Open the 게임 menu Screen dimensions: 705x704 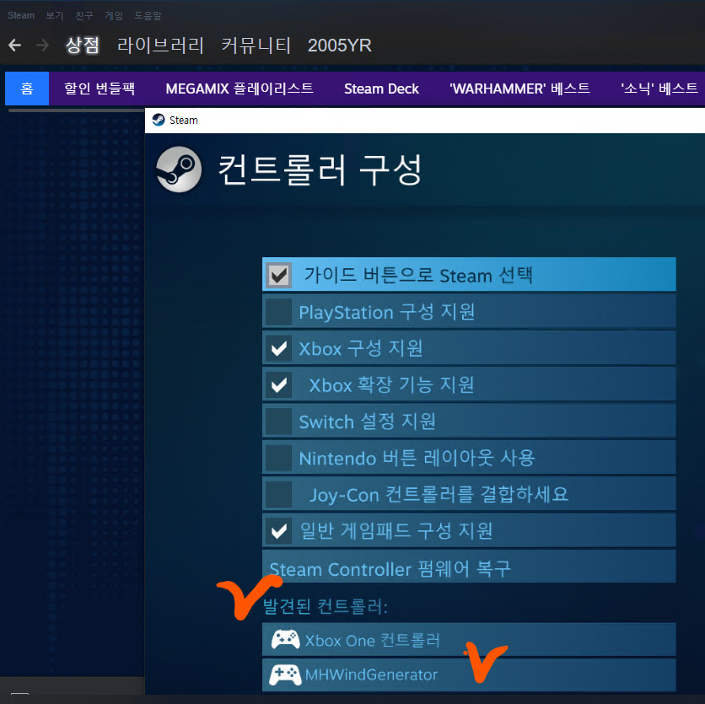(114, 15)
